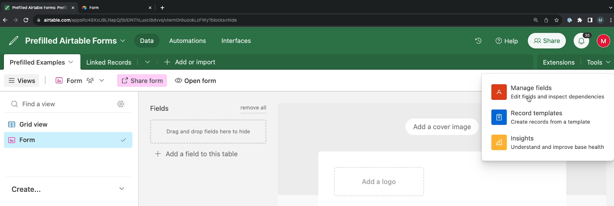614x206 pixels.
Task: Click Share form button
Action: tap(142, 81)
